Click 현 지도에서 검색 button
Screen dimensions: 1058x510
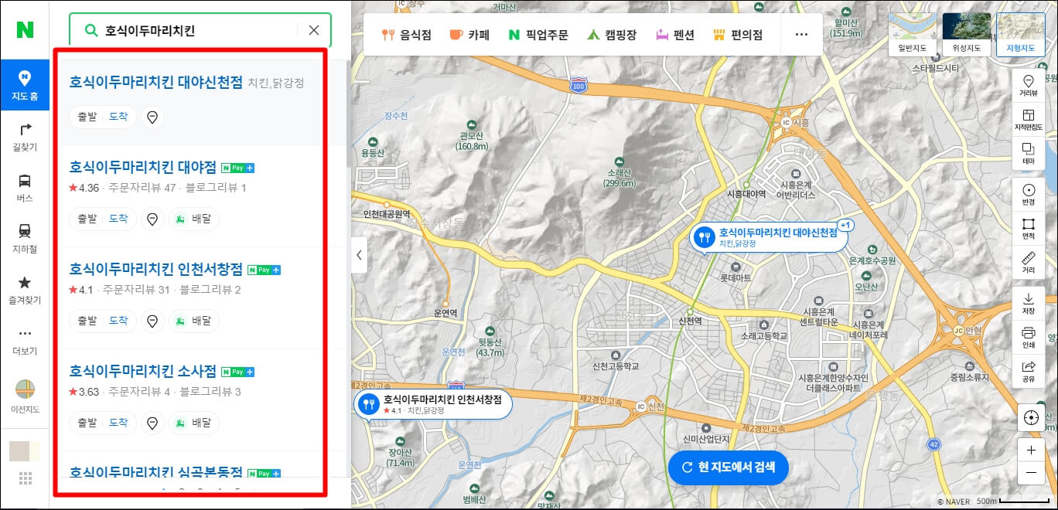pos(728,467)
